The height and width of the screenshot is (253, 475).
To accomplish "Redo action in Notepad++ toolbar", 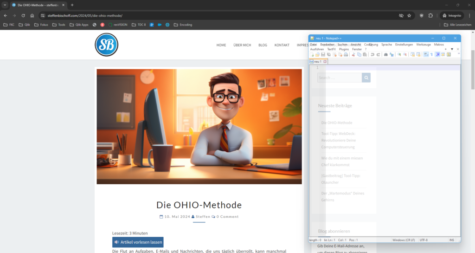I will click(378, 54).
